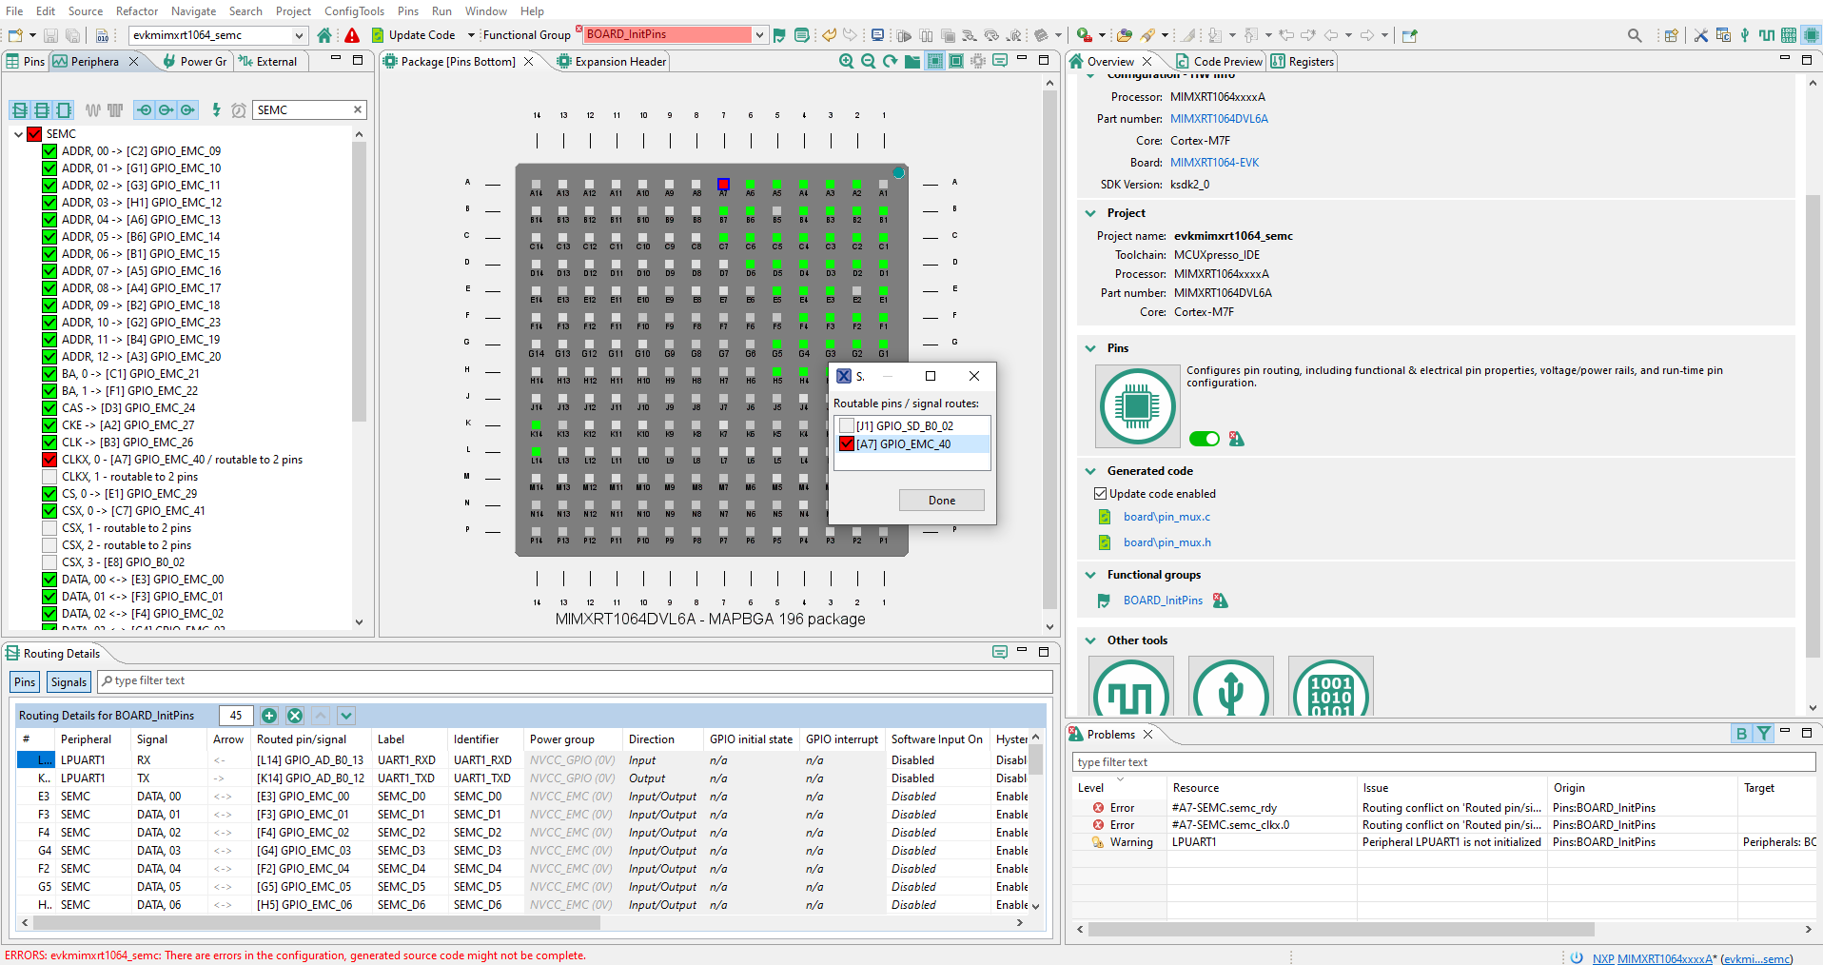Open the search magnifier in main toolbar
The image size is (1823, 965).
(x=1635, y=35)
